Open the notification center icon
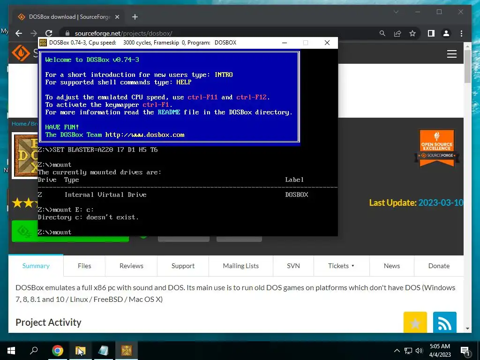Screen dimensions: 480x360 point(465,351)
